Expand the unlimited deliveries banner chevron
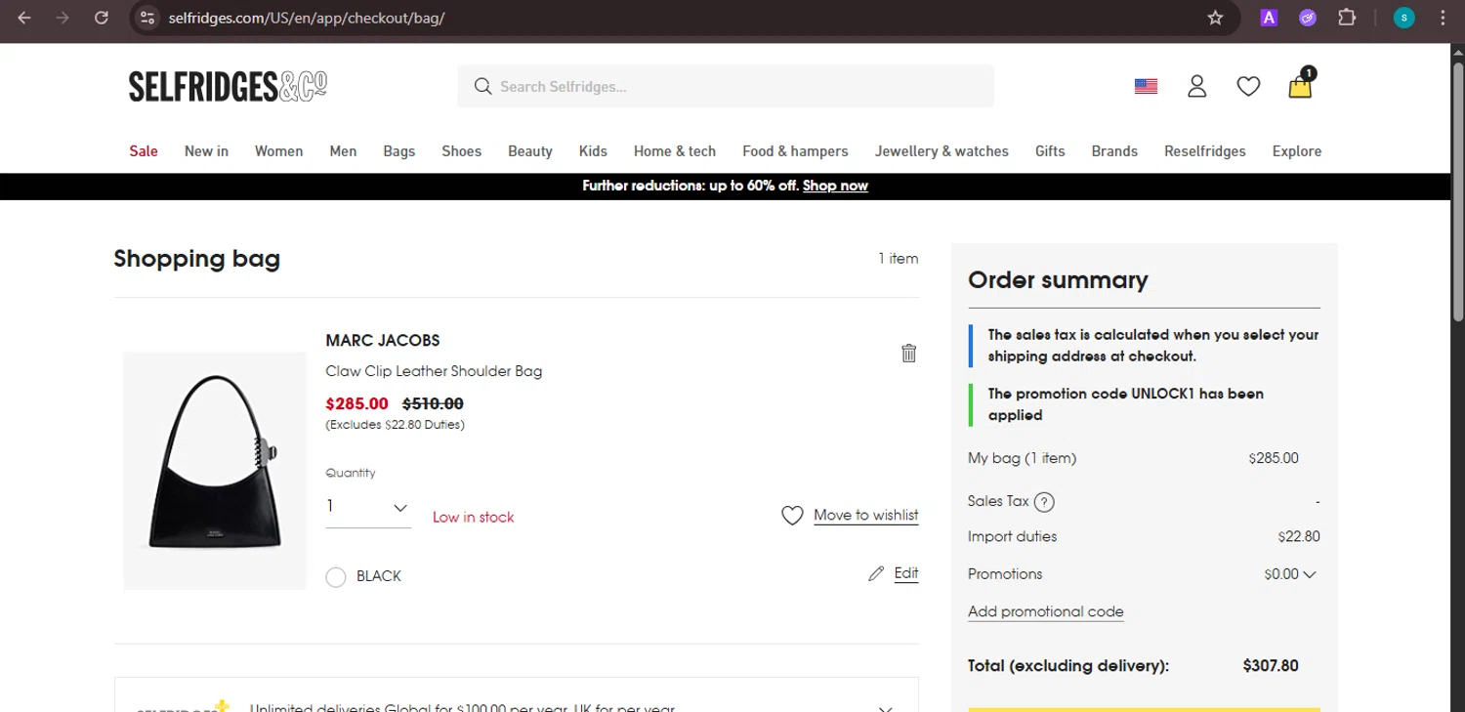The width and height of the screenshot is (1465, 712). click(885, 708)
